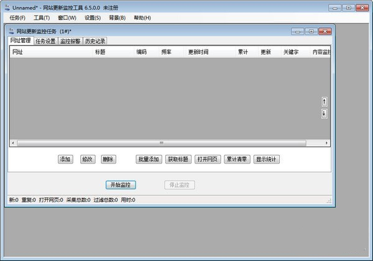Open the 设置(S) menu
Viewport: 373px width, 261px height.
point(93,18)
